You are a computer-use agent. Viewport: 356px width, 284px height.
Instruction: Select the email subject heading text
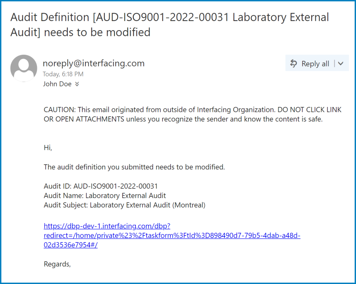(169, 25)
